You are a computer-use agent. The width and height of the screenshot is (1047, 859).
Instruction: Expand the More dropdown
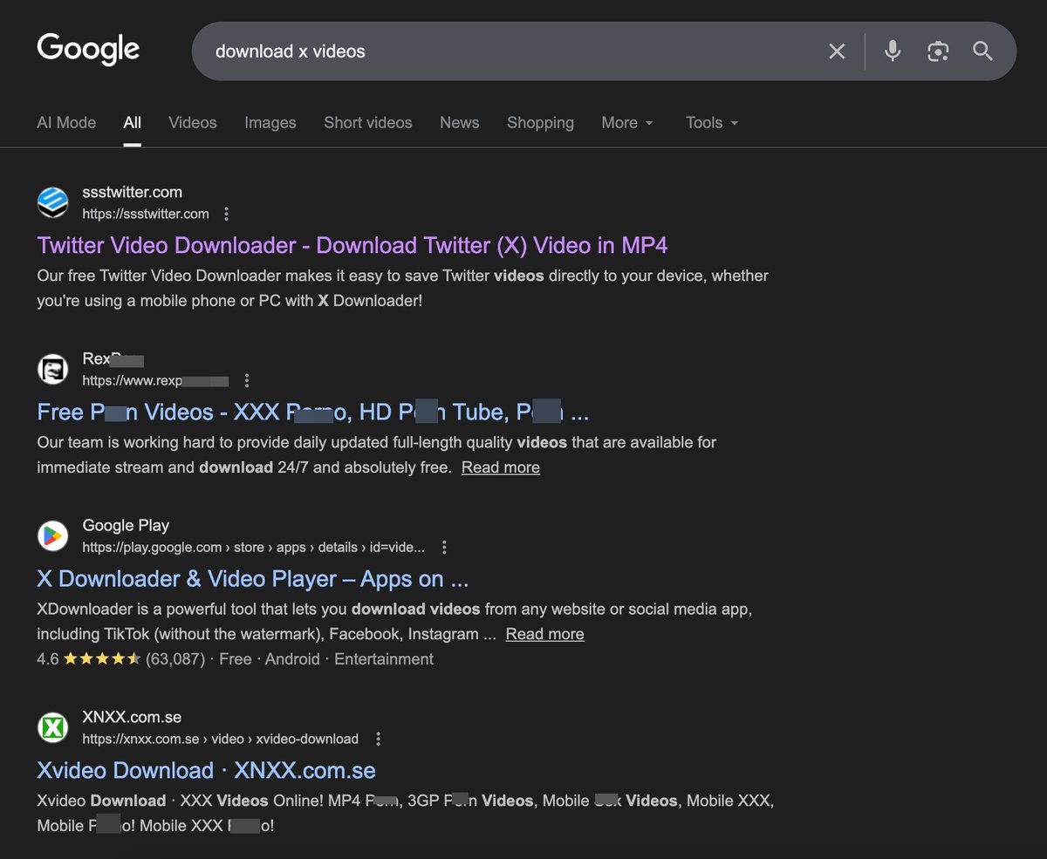click(x=627, y=123)
